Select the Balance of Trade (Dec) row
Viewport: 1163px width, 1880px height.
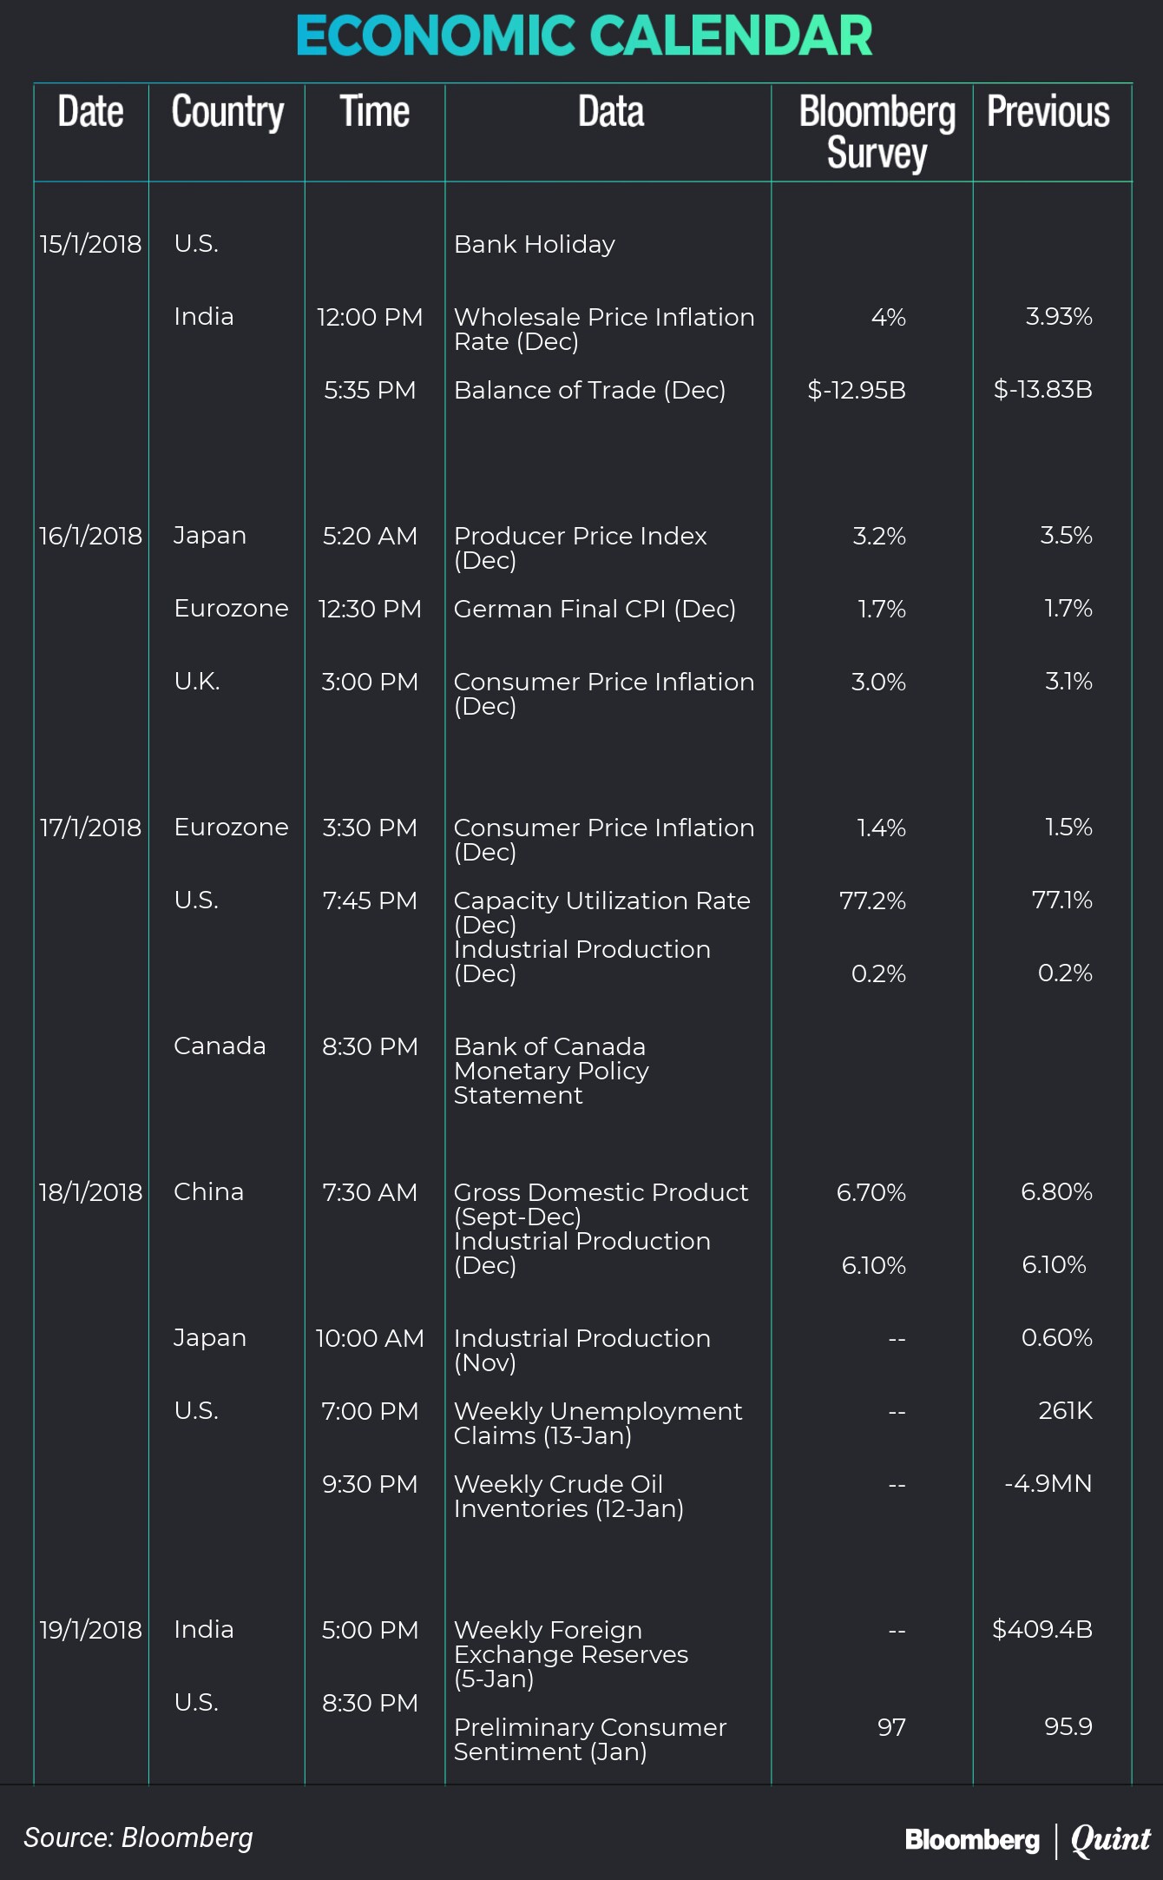click(589, 390)
